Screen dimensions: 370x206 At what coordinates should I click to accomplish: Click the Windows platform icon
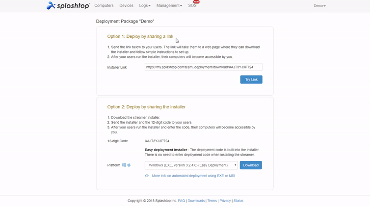click(x=124, y=165)
